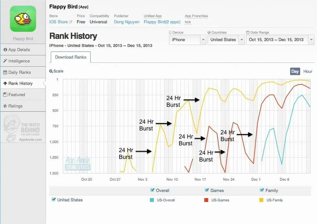Image resolution: width=317 pixels, height=224 pixels.
Task: Click the Rank History arrow icon
Action: [5, 84]
